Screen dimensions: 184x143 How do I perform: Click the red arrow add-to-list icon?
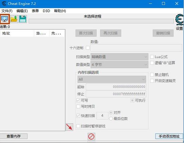pos(69,127)
